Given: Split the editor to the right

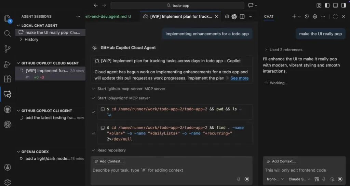Looking at the screenshot, I should [242, 16].
